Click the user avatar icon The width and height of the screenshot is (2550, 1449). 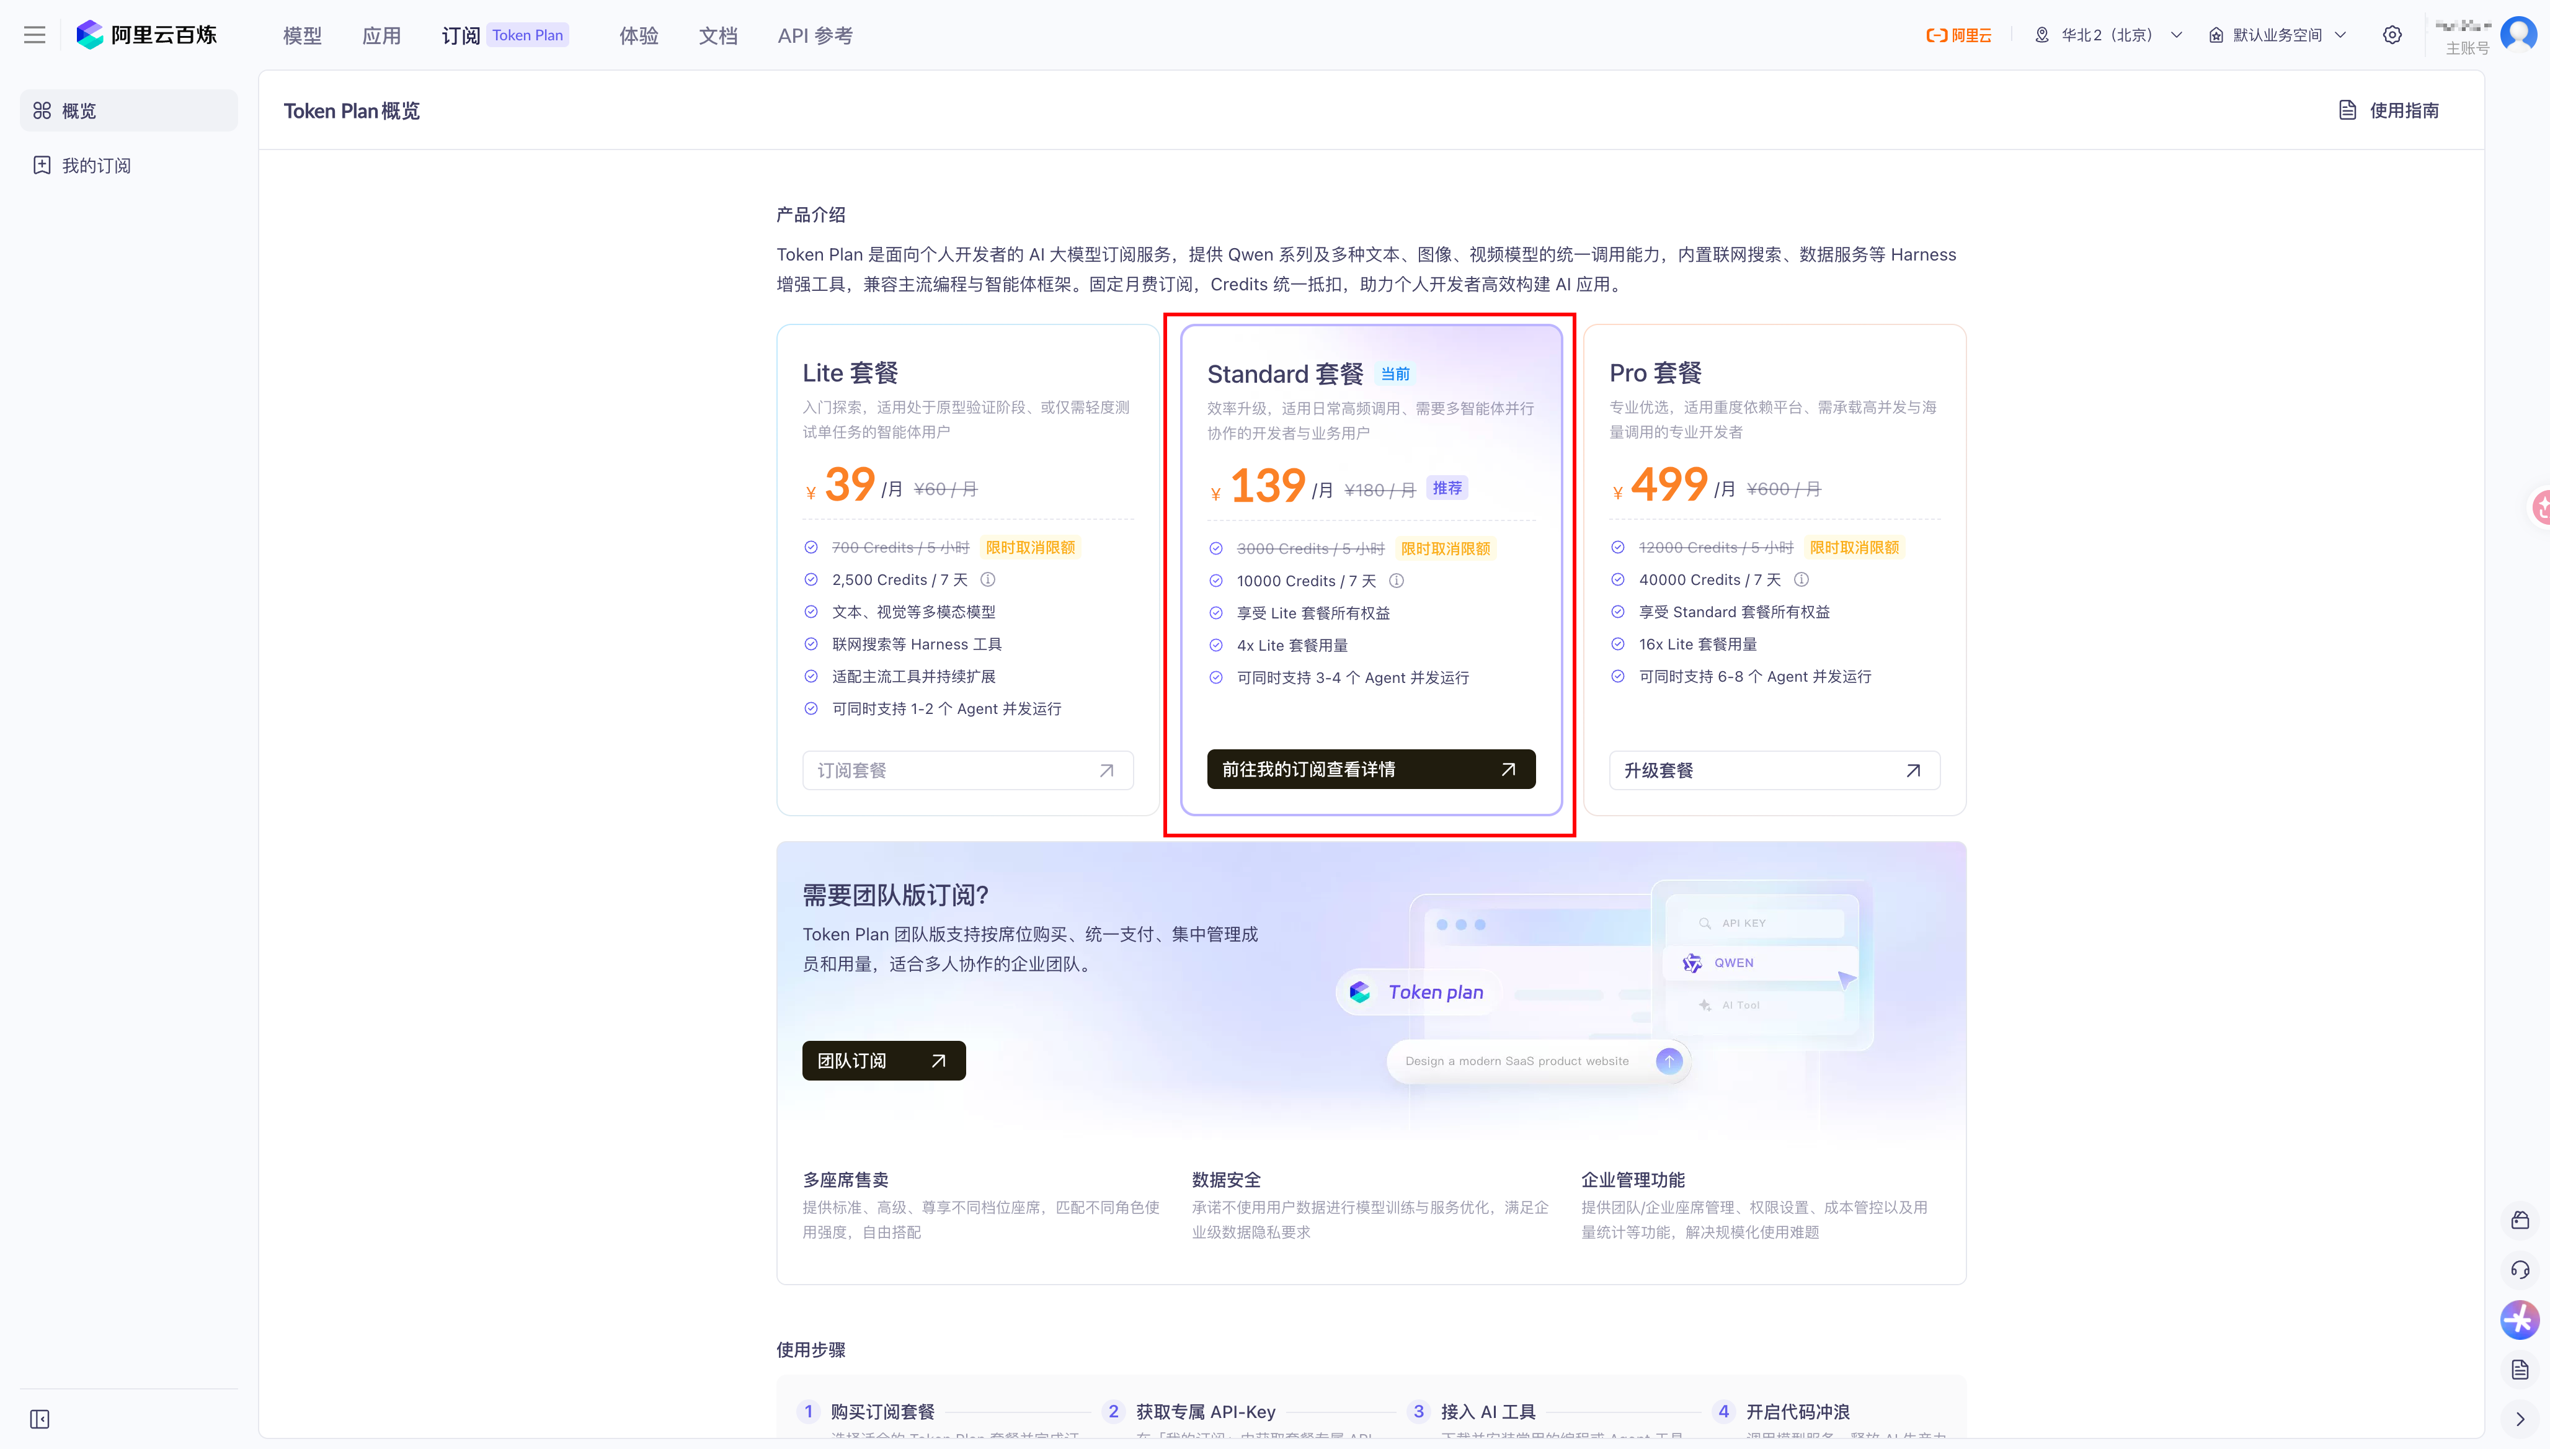tap(2518, 34)
